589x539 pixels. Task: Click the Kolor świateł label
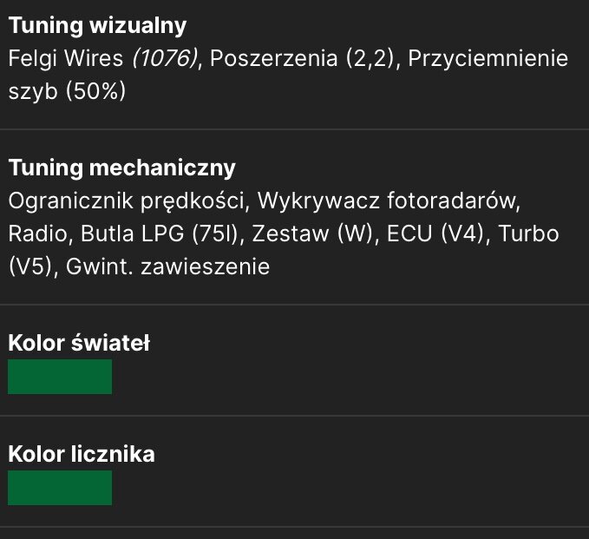point(79,343)
